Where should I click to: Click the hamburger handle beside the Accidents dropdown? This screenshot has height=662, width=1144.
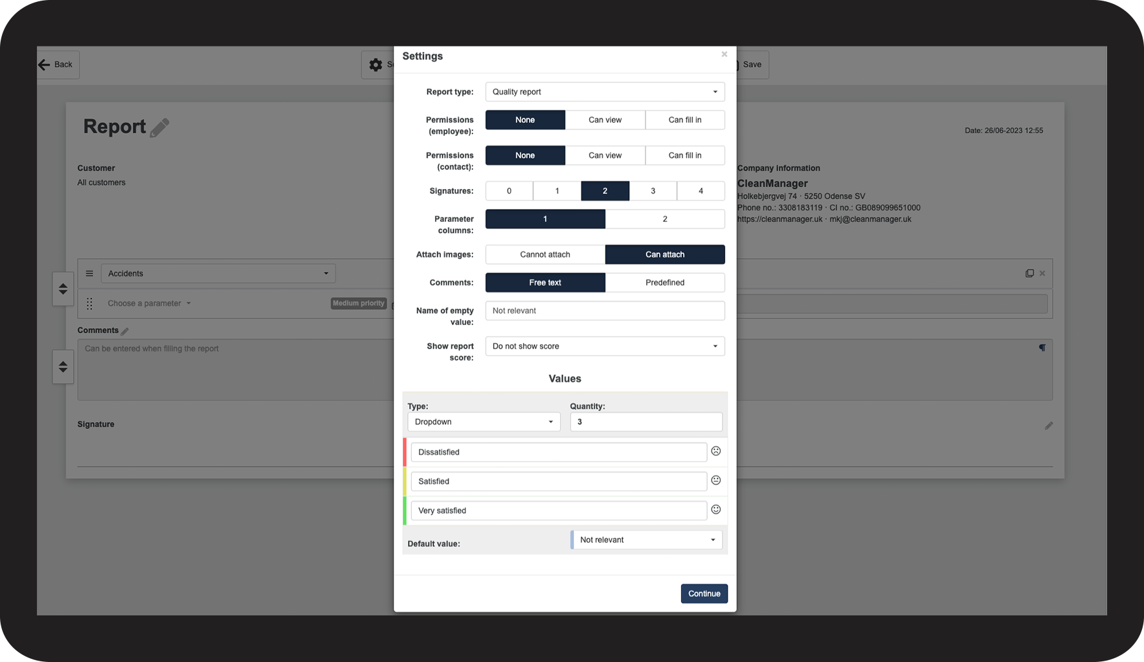click(x=89, y=273)
